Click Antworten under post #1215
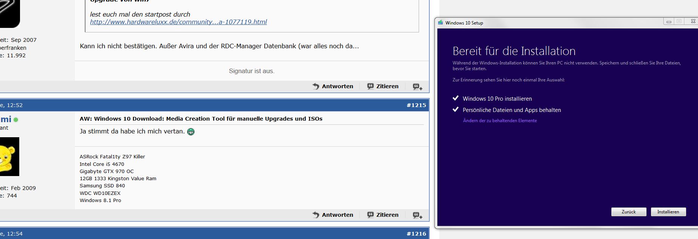Screen dimensions: 698x239 [x=337, y=215]
